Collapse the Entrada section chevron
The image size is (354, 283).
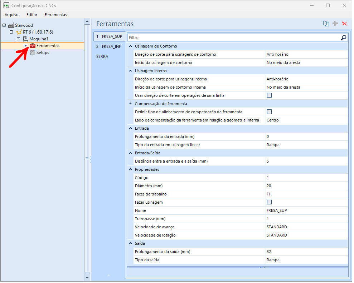pyautogui.click(x=131, y=129)
